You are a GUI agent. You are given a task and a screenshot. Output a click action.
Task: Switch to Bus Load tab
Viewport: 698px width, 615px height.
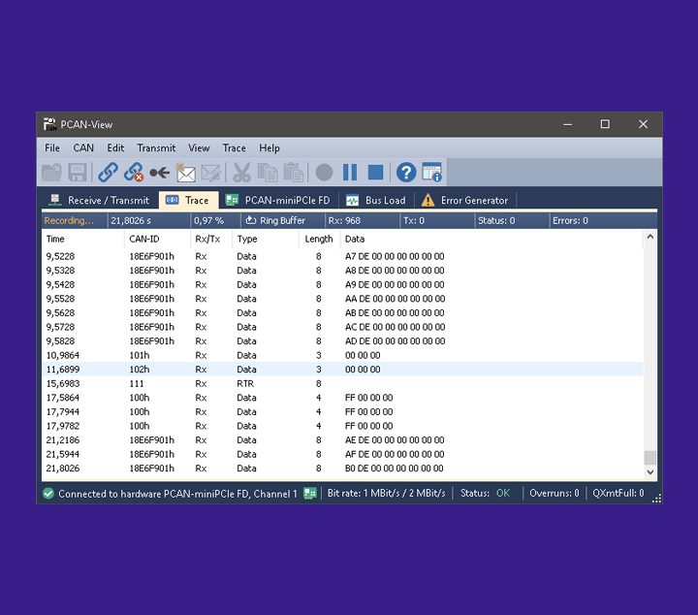coord(376,201)
